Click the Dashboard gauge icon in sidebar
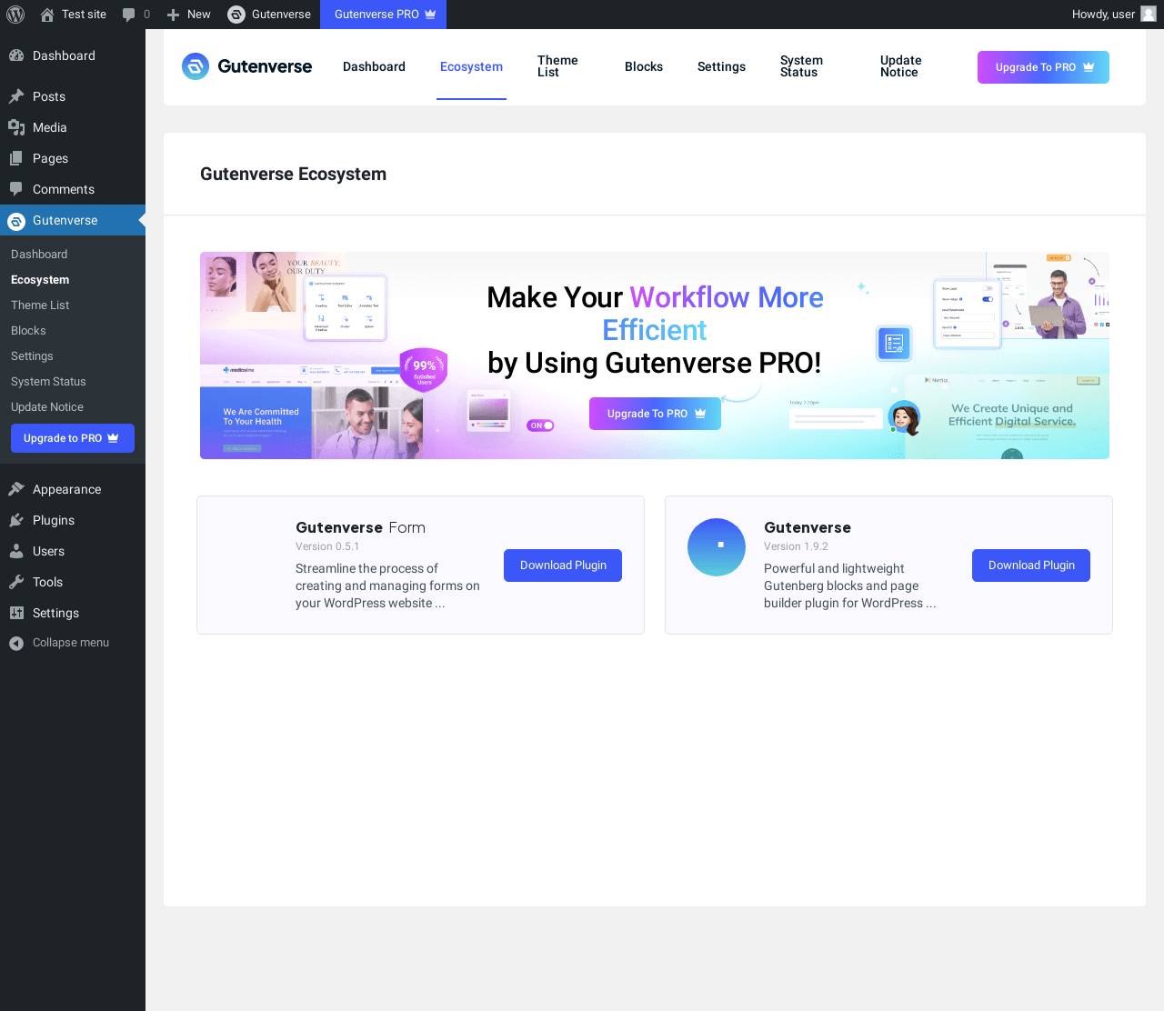Screen dimensions: 1164x1011 tap(16, 55)
